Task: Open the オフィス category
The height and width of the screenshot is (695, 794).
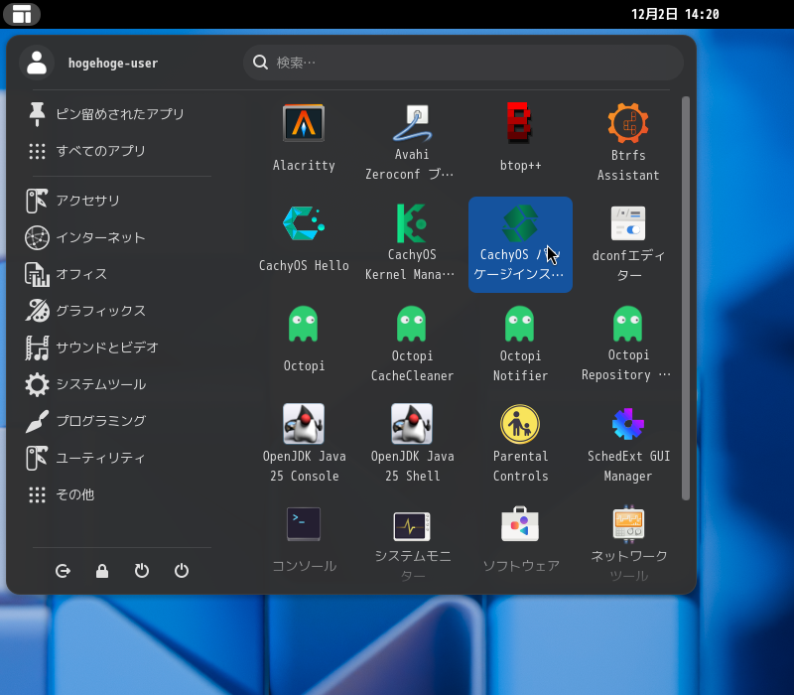Action: (118, 274)
